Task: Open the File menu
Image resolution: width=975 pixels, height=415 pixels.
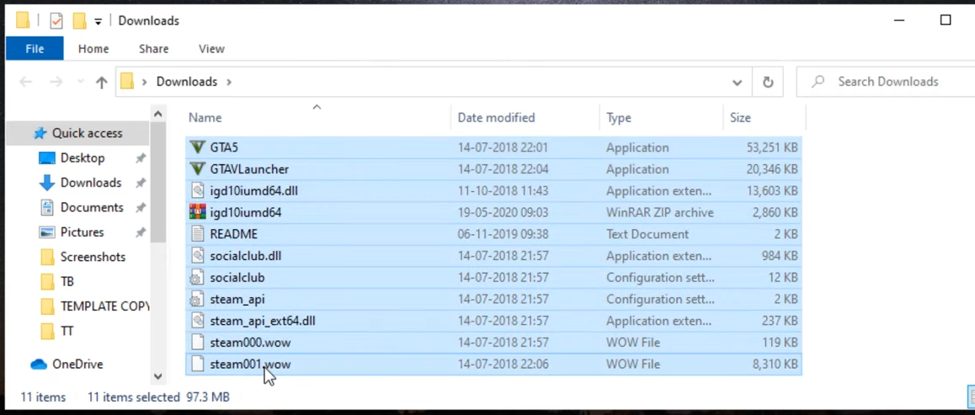Action: (35, 49)
